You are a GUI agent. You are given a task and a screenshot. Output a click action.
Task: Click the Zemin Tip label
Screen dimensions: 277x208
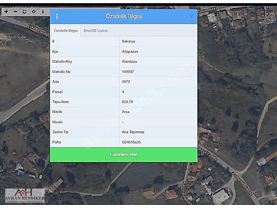pyautogui.click(x=60, y=132)
